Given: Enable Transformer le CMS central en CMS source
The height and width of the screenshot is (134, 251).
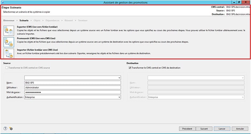Looking at the screenshot, I should click(x=7, y=68).
